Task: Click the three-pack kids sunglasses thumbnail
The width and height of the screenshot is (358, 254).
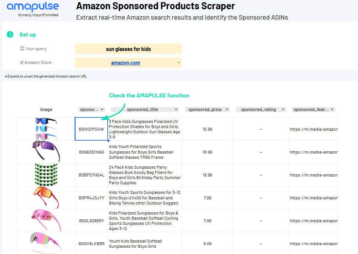Action: click(46, 129)
